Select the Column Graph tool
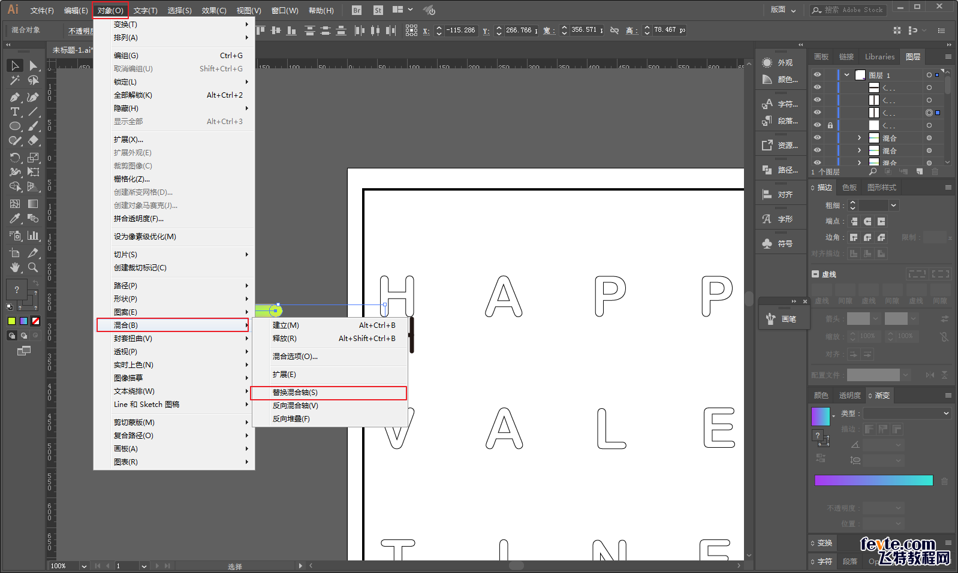This screenshot has height=573, width=958. pyautogui.click(x=34, y=236)
